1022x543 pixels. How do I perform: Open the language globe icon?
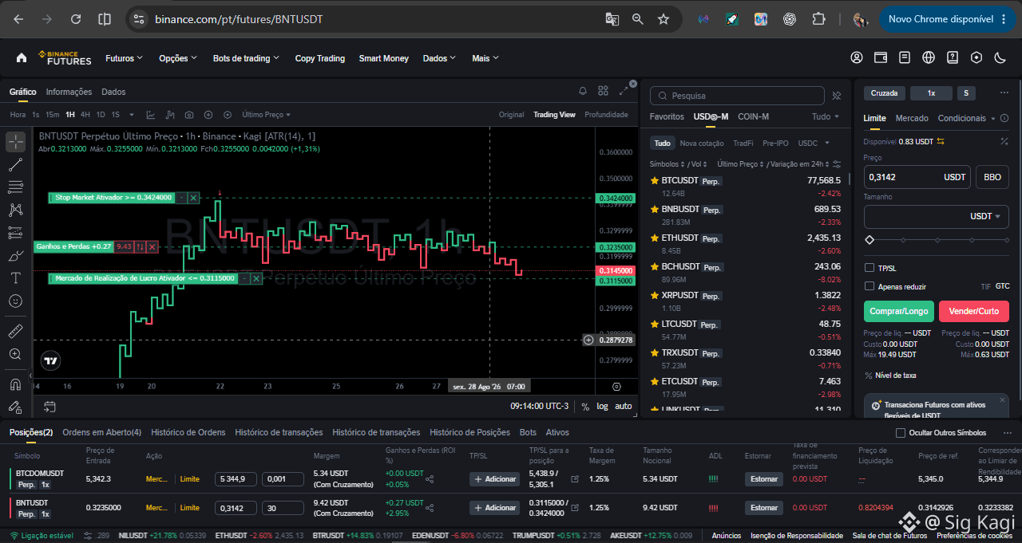pos(928,57)
